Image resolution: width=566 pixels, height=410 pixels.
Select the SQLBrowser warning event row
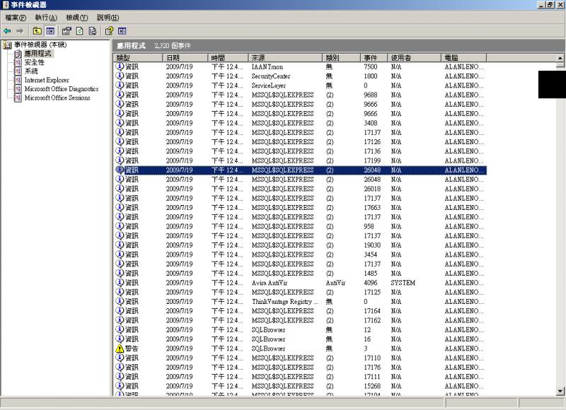click(268, 348)
